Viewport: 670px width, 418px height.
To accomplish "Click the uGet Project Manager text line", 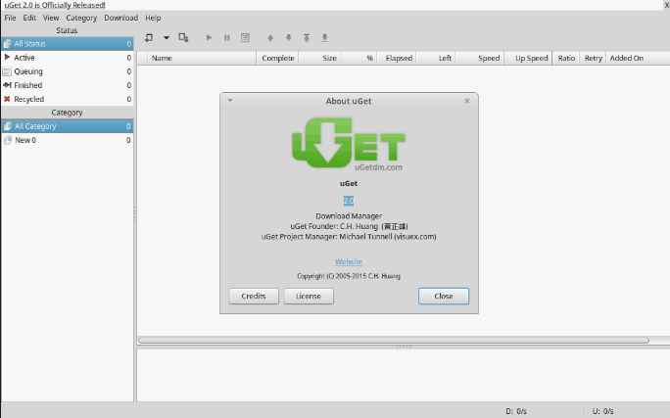I will click(349, 237).
